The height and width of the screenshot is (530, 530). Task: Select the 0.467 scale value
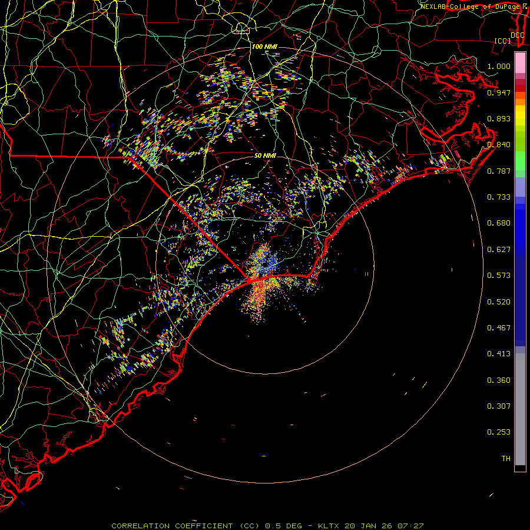(x=499, y=327)
